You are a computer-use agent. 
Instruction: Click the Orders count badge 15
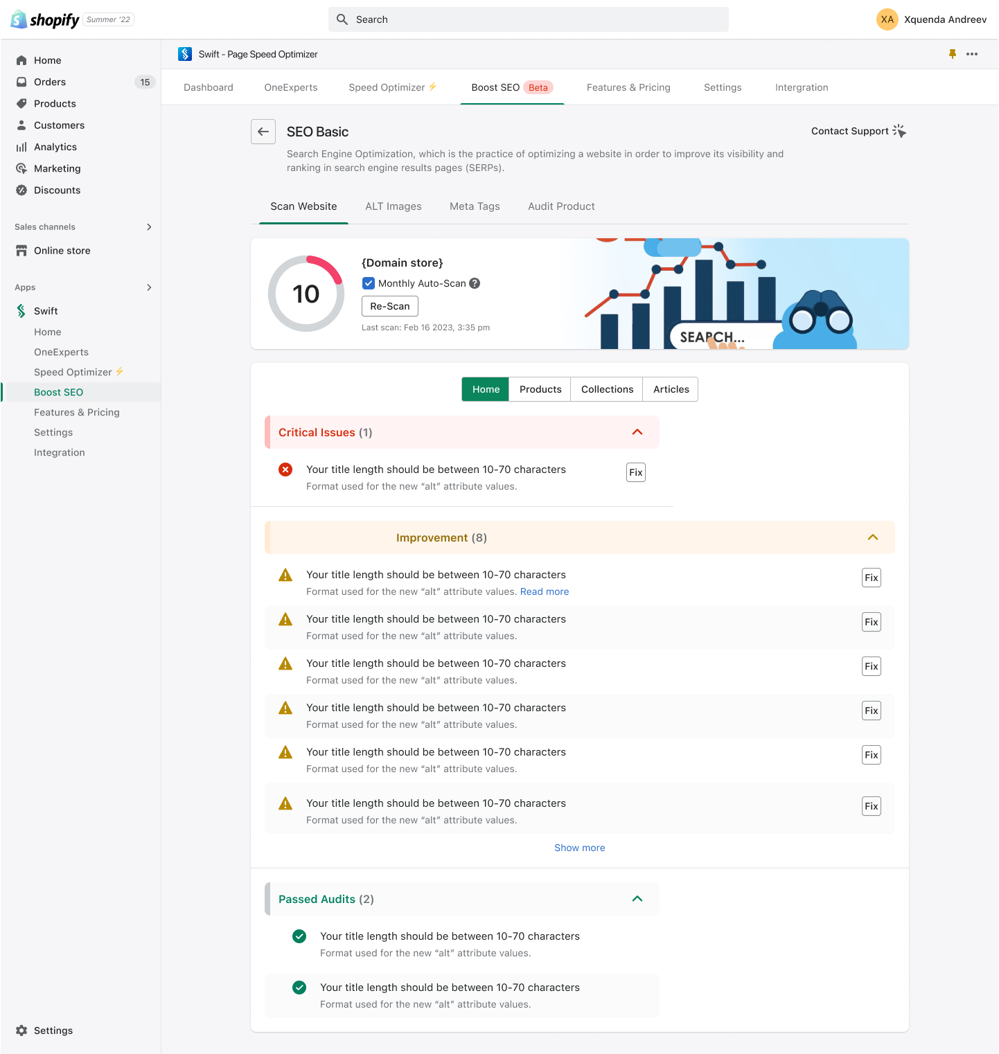pos(145,82)
